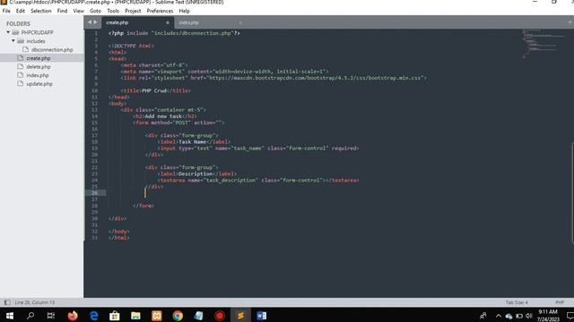The image size is (574, 322).
Task: Open create.php in the sidebar
Action: [x=38, y=58]
